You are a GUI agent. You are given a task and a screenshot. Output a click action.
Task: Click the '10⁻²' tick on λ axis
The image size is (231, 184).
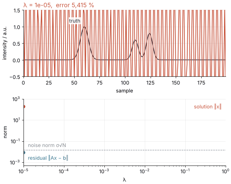pyautogui.click(x=145, y=171)
